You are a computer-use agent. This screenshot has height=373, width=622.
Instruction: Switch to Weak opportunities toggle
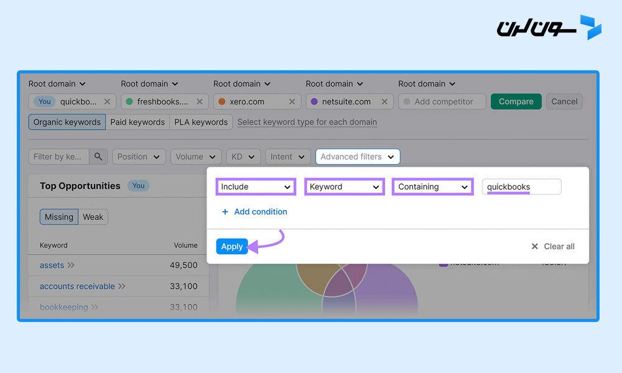coord(93,217)
